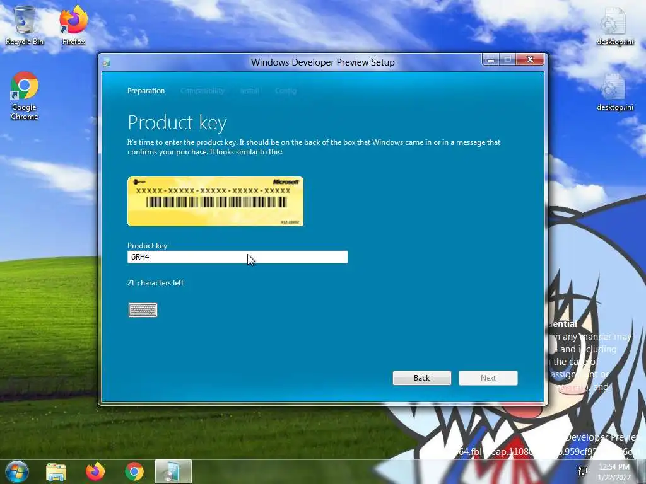Select the upper desktop.ini file icon

[614, 25]
